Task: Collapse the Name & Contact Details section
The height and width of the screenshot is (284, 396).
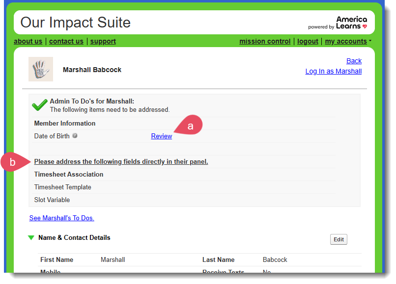Action: [31, 237]
